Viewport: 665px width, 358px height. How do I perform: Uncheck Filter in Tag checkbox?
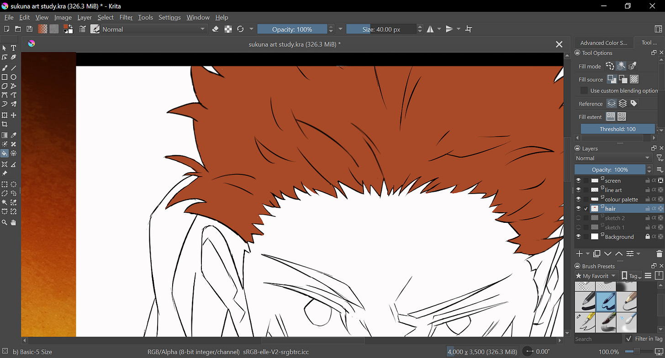click(629, 338)
